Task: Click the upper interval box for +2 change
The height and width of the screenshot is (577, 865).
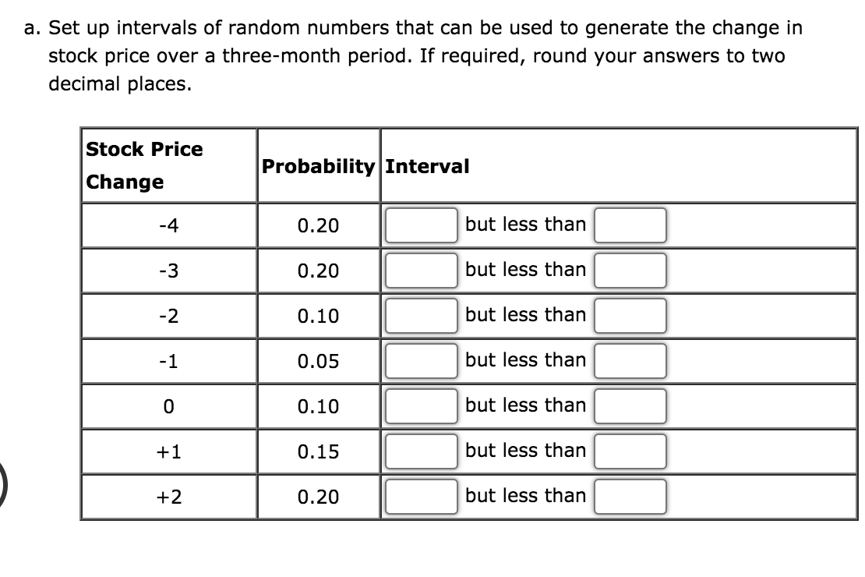Action: [x=630, y=496]
